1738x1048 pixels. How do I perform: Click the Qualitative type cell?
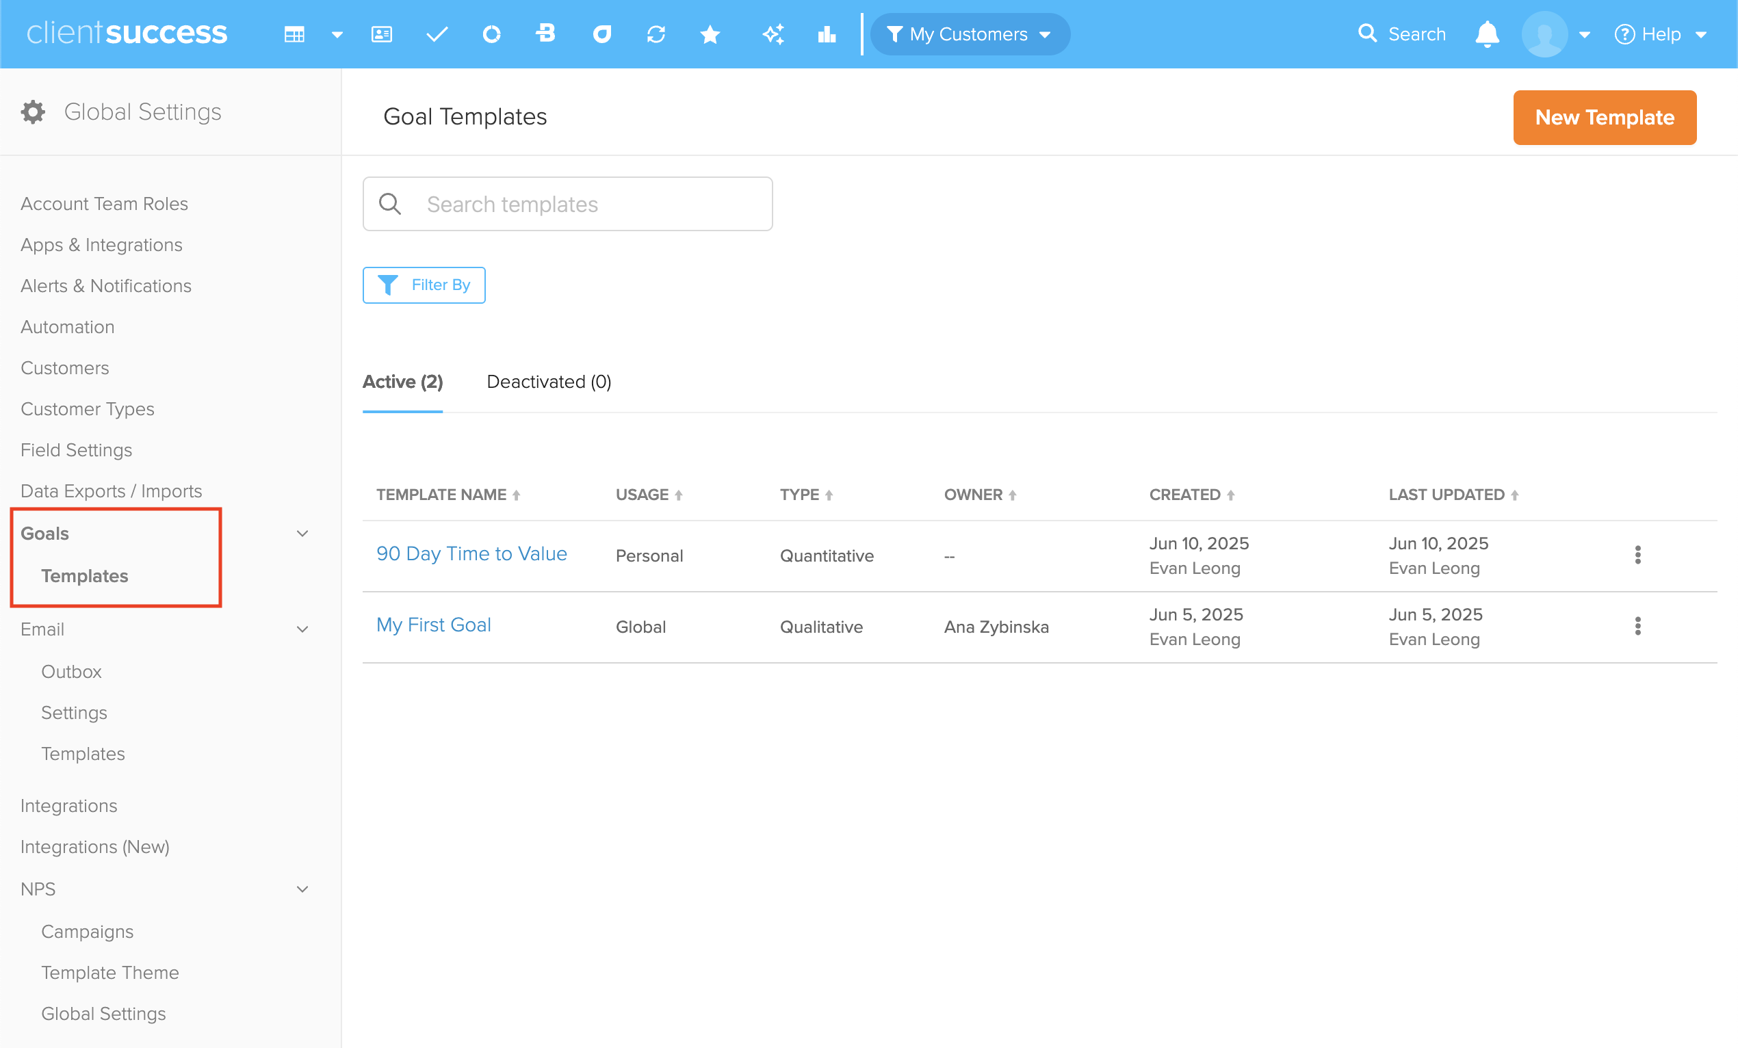click(x=822, y=627)
